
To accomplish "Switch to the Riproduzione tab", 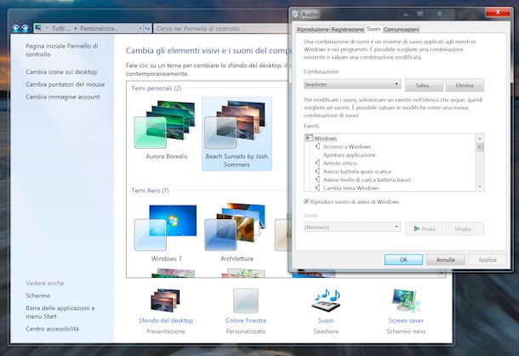I will tap(312, 30).
